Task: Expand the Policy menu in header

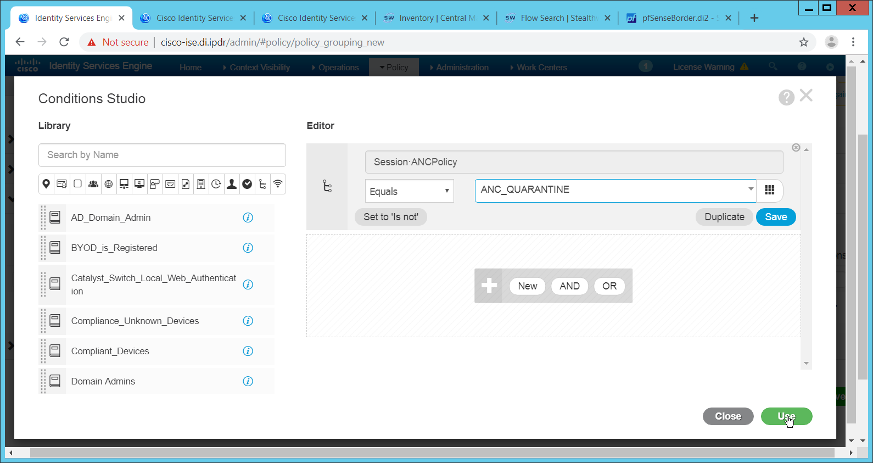Action: coord(394,68)
